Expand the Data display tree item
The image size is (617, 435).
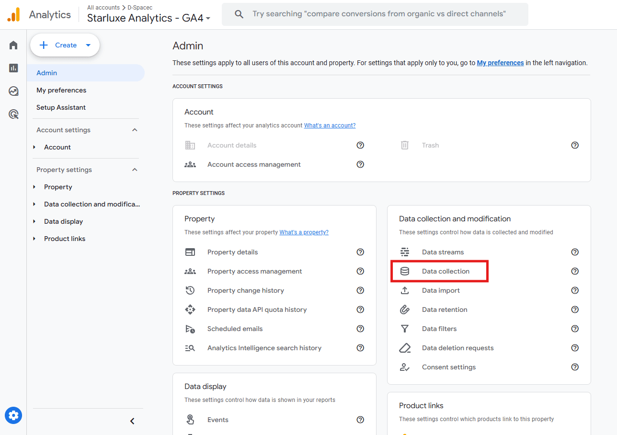(x=34, y=221)
